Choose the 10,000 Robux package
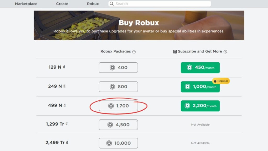The width and height of the screenshot is (268, 151). pyautogui.click(x=118, y=143)
